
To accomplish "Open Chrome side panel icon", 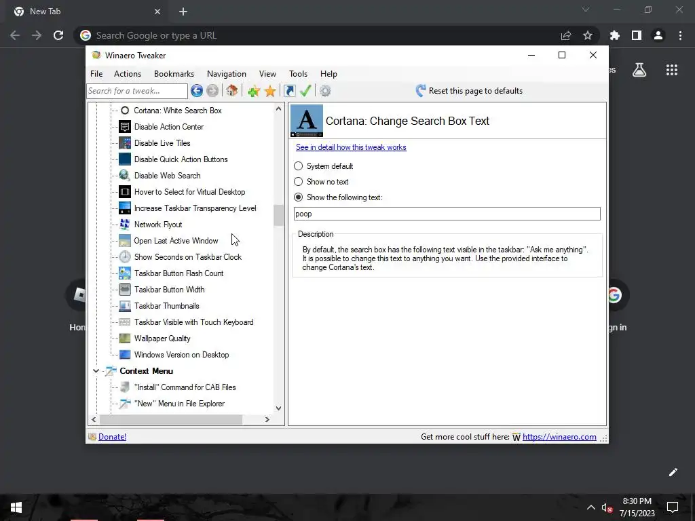I will (637, 35).
